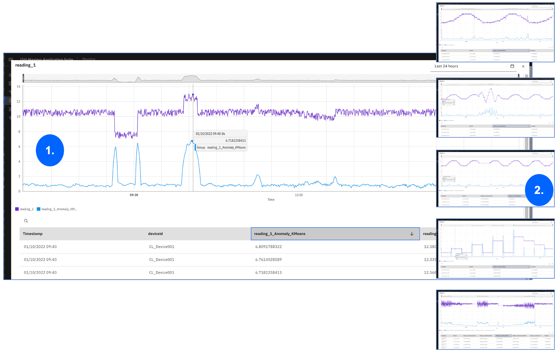This screenshot has width=557, height=352.
Task: Click the 09:30 time axis label
Action: (134, 195)
